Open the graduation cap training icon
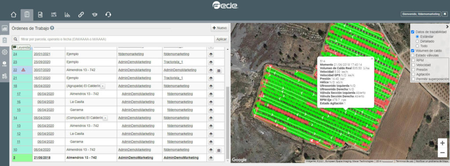The image size is (450, 166). point(95,14)
